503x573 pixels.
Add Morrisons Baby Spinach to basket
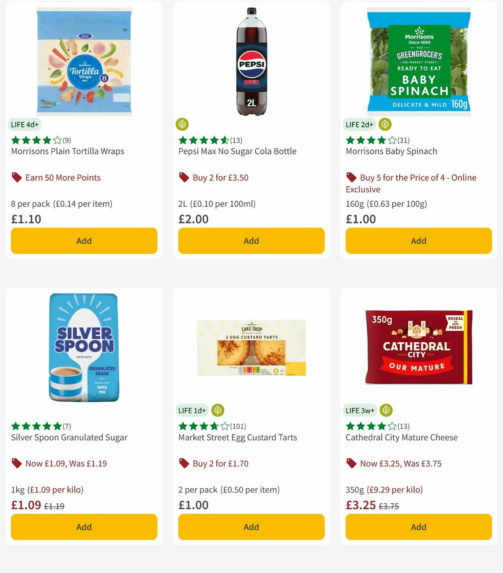tap(418, 241)
